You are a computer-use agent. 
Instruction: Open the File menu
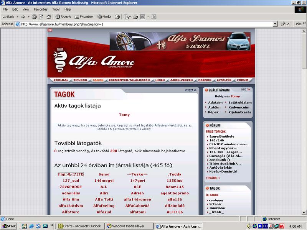click(5, 9)
